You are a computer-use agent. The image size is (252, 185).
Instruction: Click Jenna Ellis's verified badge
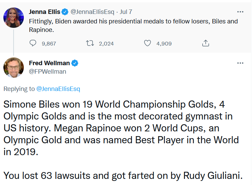[x=65, y=12]
